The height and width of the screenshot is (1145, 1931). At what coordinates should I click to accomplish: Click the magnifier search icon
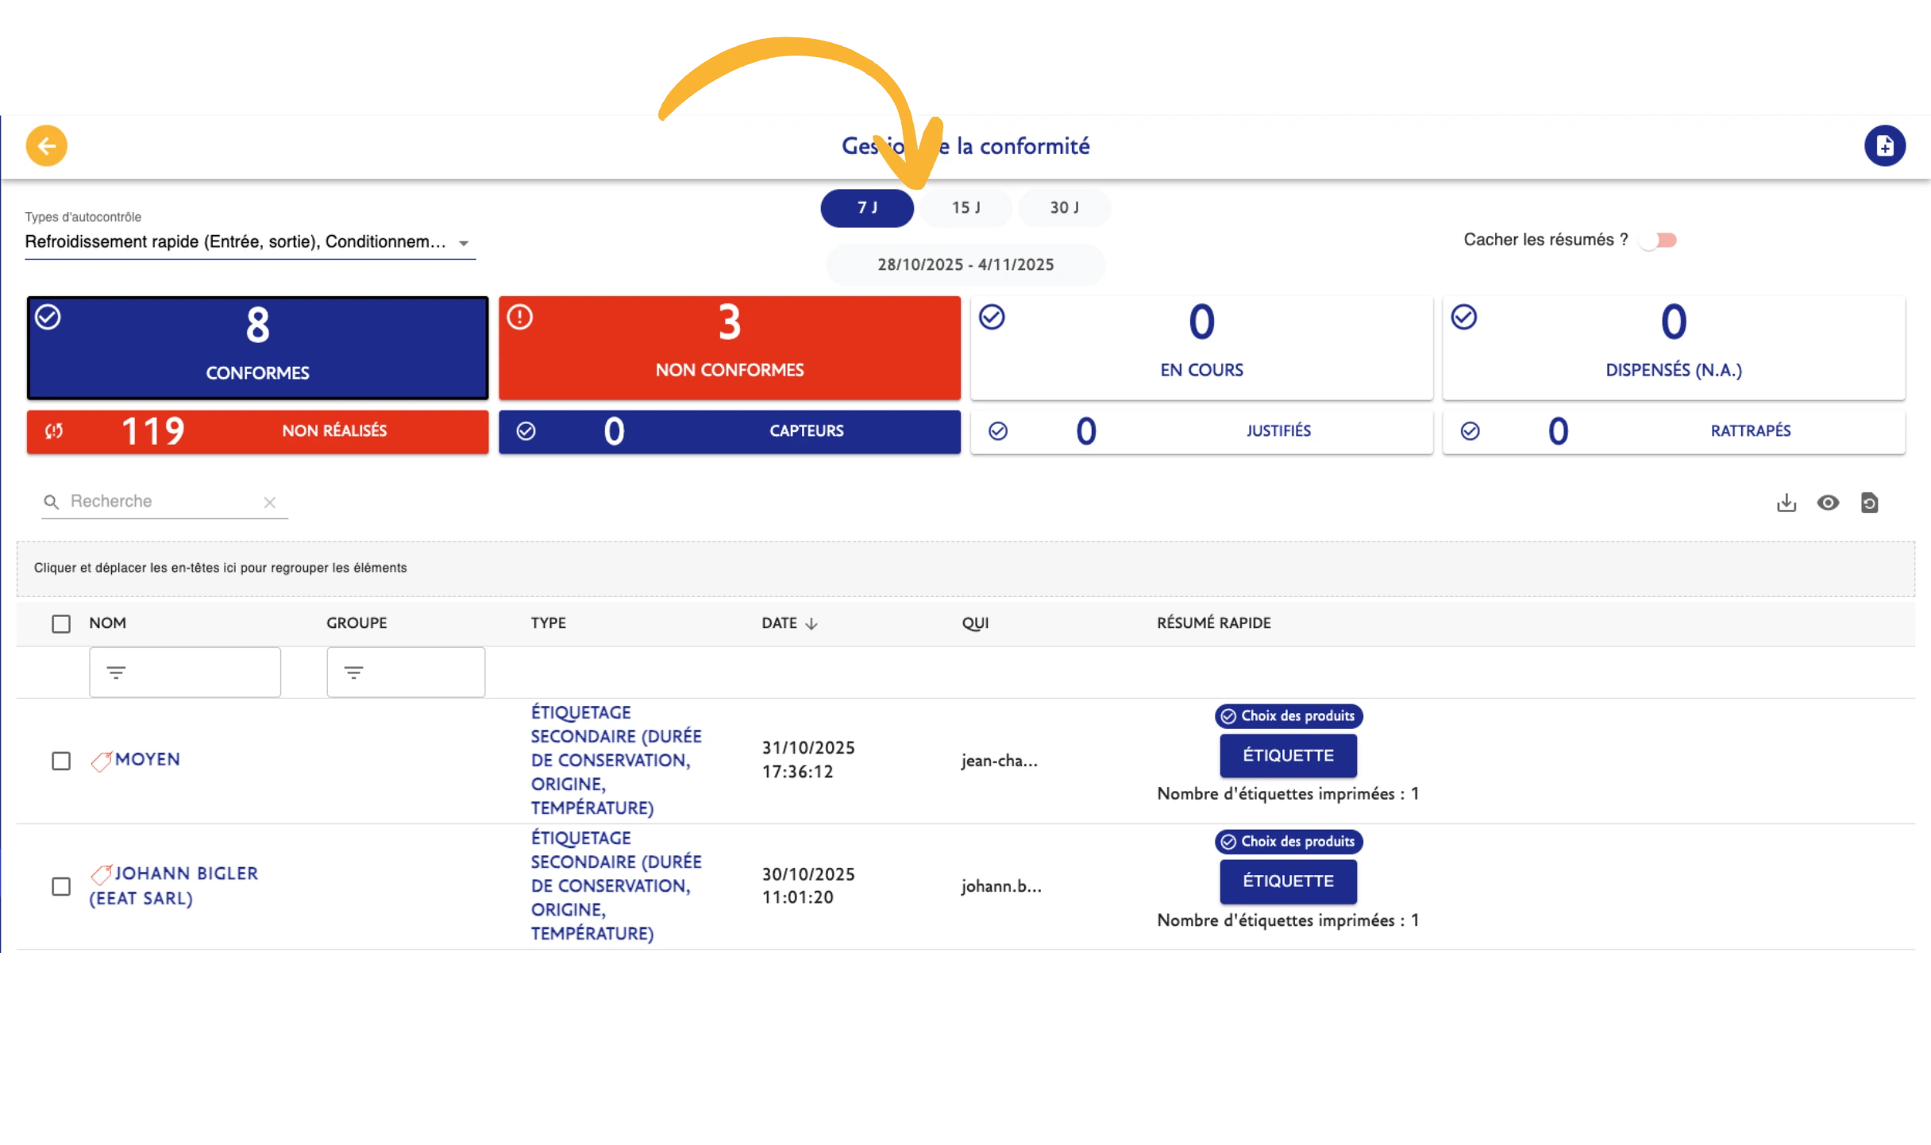52,502
